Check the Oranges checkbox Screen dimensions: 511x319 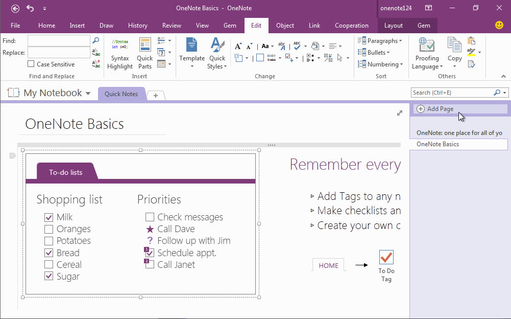click(49, 229)
